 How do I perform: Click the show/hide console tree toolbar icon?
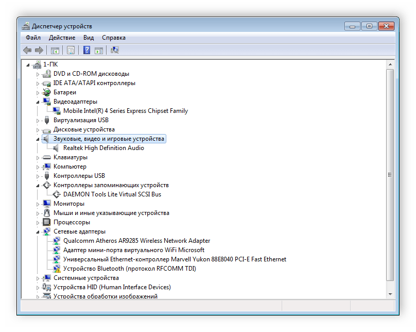coord(55,50)
